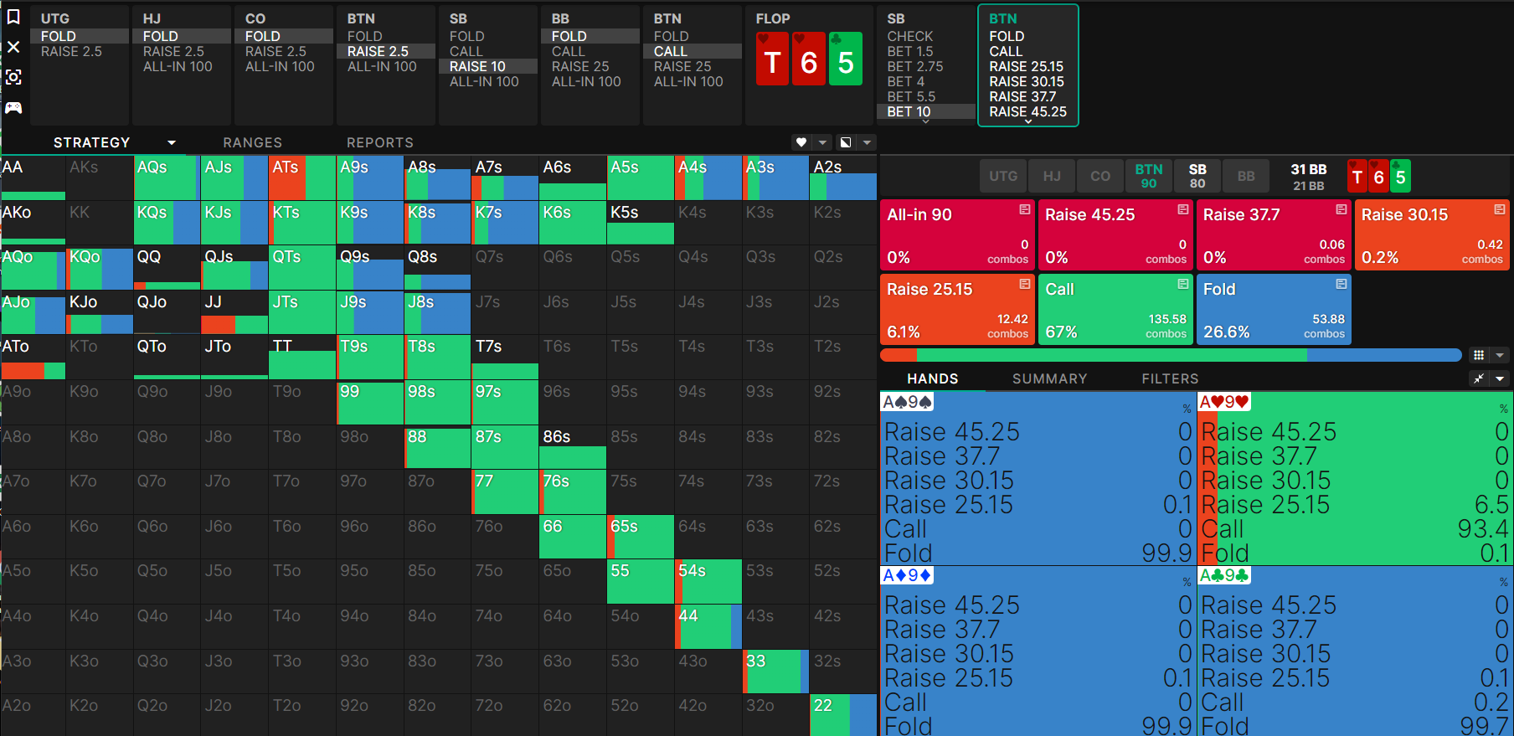Select the T9s cell in the hand matrix
Viewport: 1514px width, 736px height.
click(x=370, y=358)
